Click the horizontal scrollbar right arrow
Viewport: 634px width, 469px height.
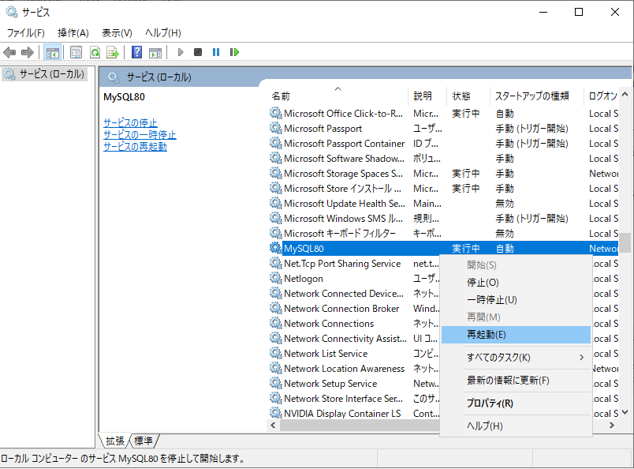(612, 426)
